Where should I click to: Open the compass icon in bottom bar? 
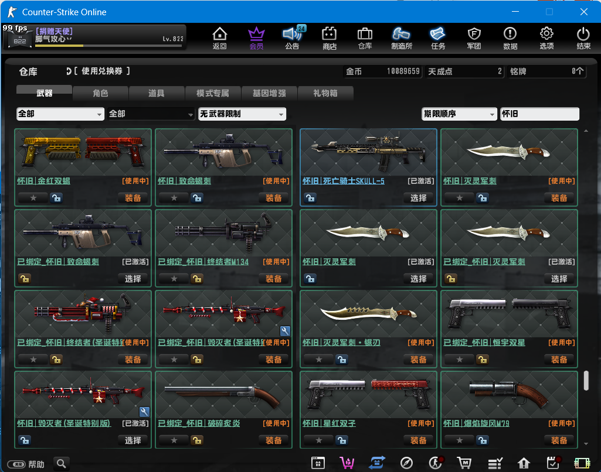click(406, 463)
